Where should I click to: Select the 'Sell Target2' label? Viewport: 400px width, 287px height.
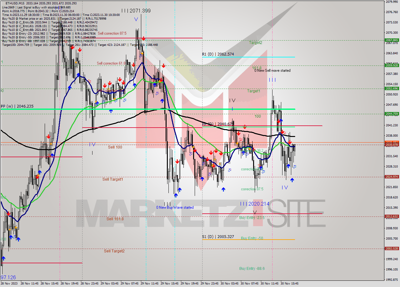pyautogui.click(x=114, y=251)
